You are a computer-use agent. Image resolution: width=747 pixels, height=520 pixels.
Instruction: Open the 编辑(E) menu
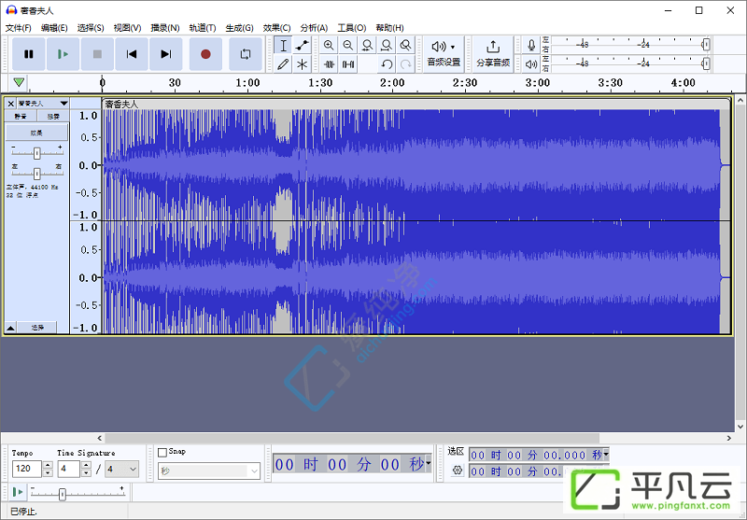(54, 28)
